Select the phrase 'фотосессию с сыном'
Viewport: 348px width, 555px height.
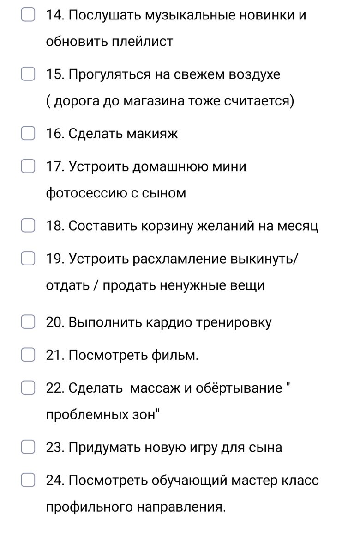coord(115,194)
